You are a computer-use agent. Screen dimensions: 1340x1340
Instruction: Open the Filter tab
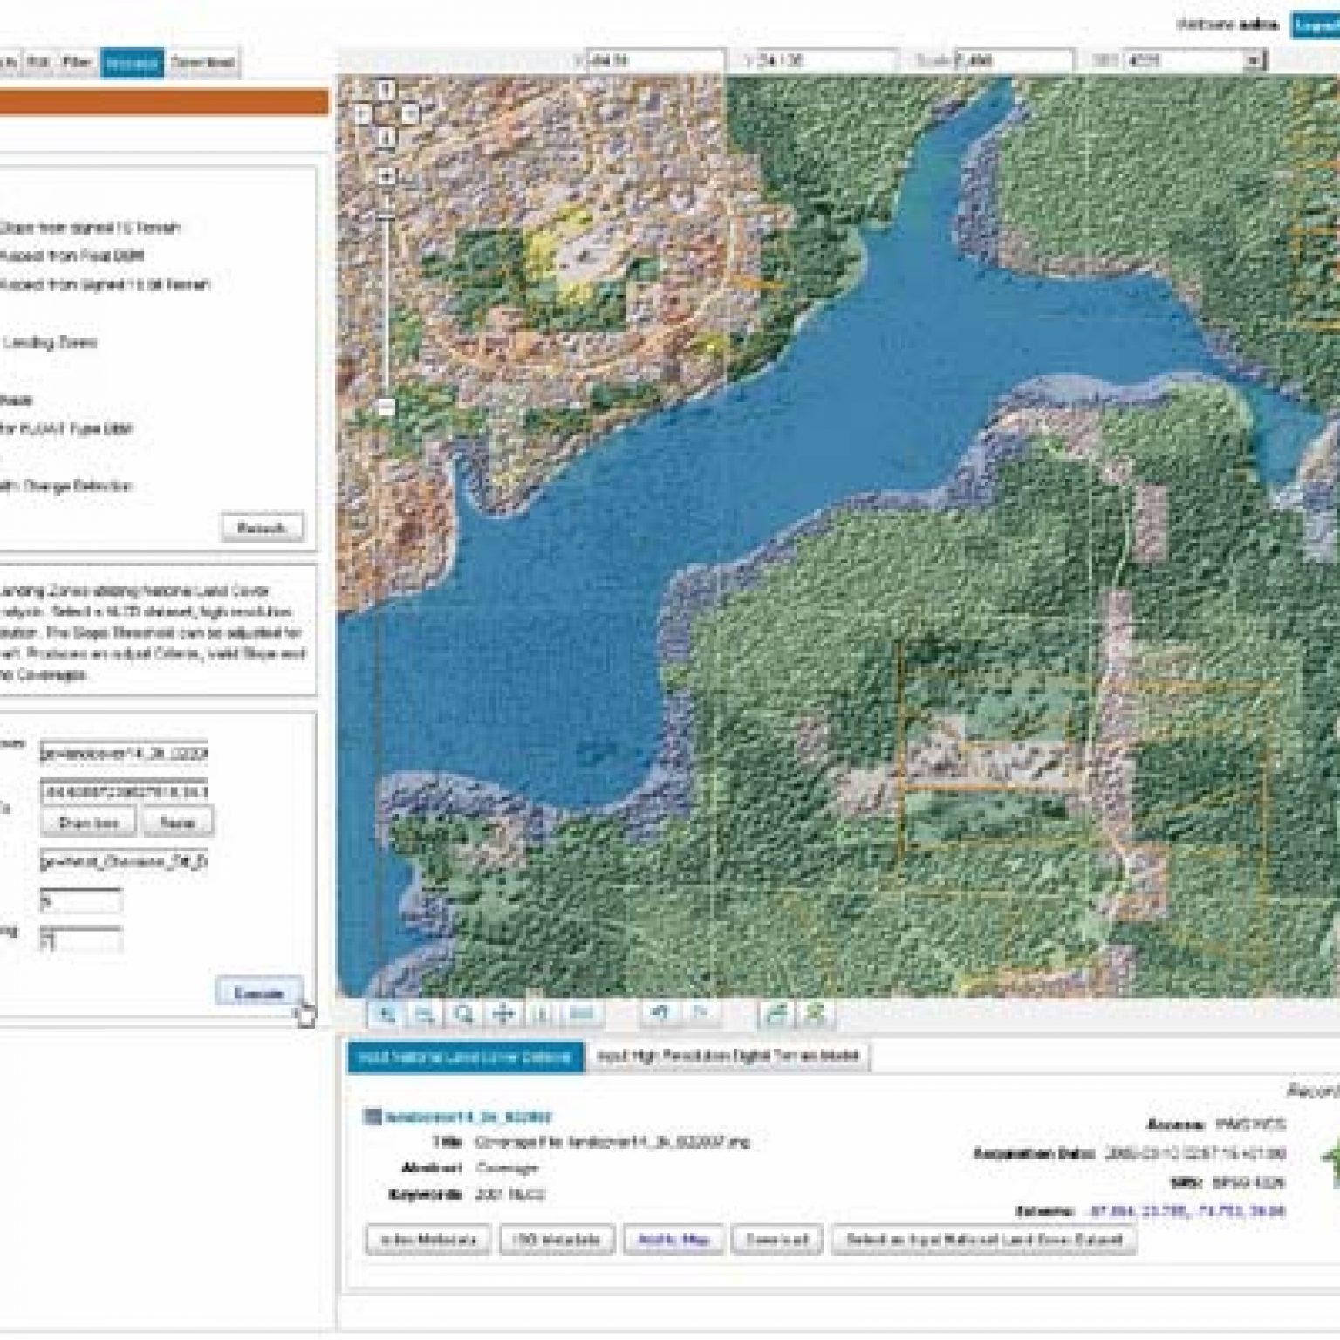click(77, 63)
